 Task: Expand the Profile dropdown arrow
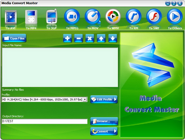click(85, 99)
